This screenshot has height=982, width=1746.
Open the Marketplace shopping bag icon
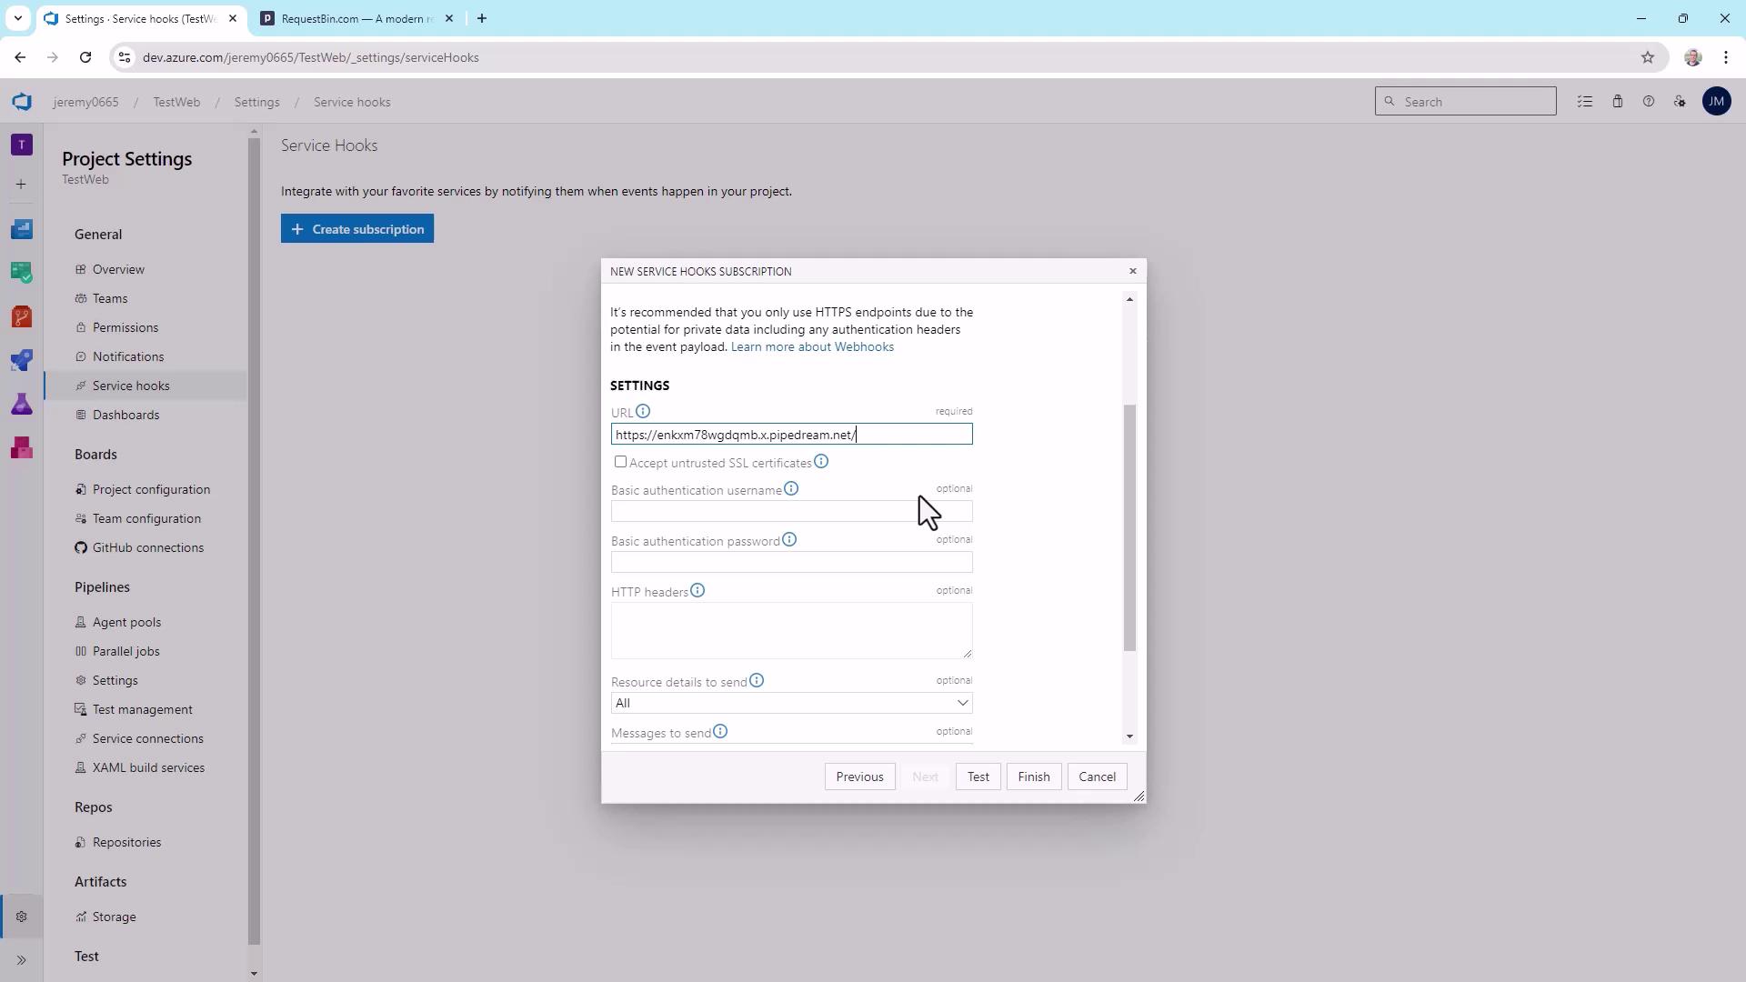pyautogui.click(x=1618, y=102)
